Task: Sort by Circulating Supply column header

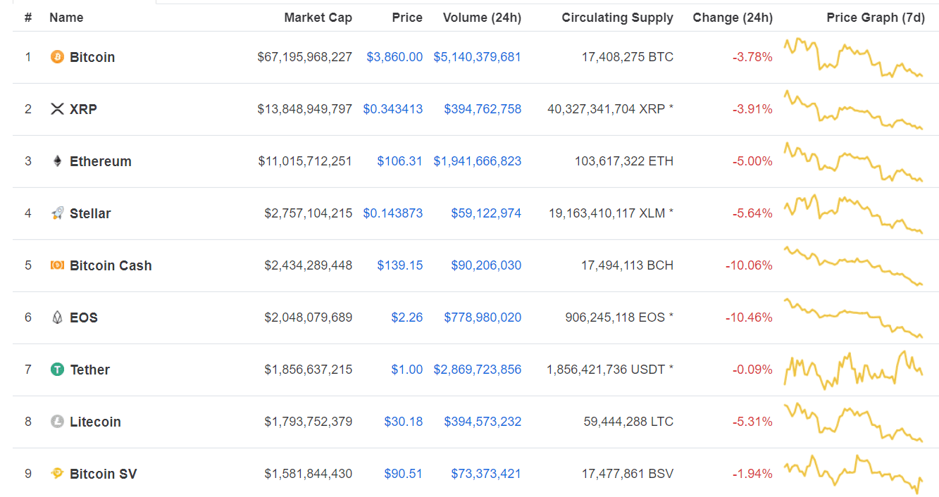Action: (617, 18)
